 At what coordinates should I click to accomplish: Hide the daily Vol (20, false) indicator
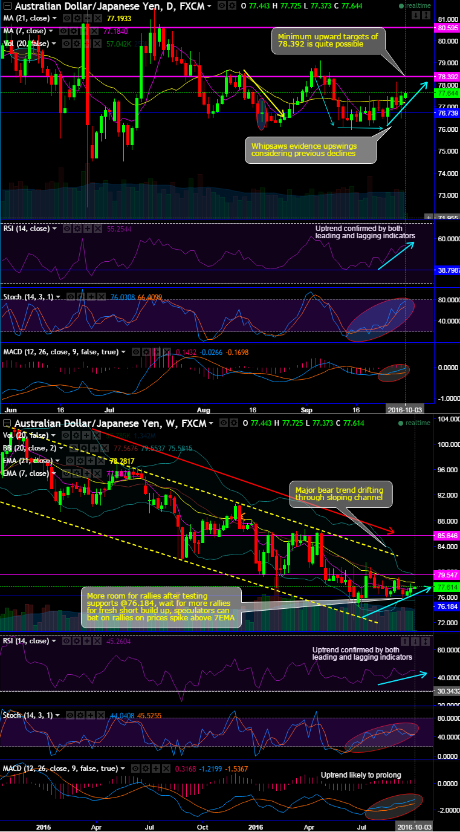pos(68,44)
